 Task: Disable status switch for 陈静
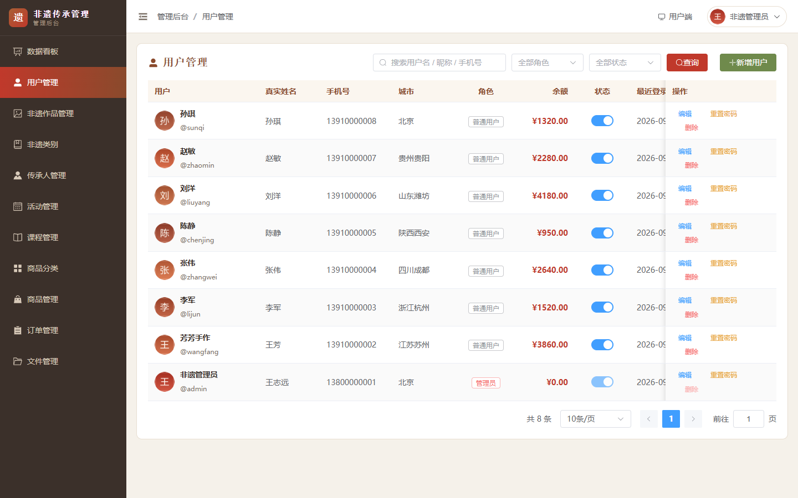tap(602, 233)
